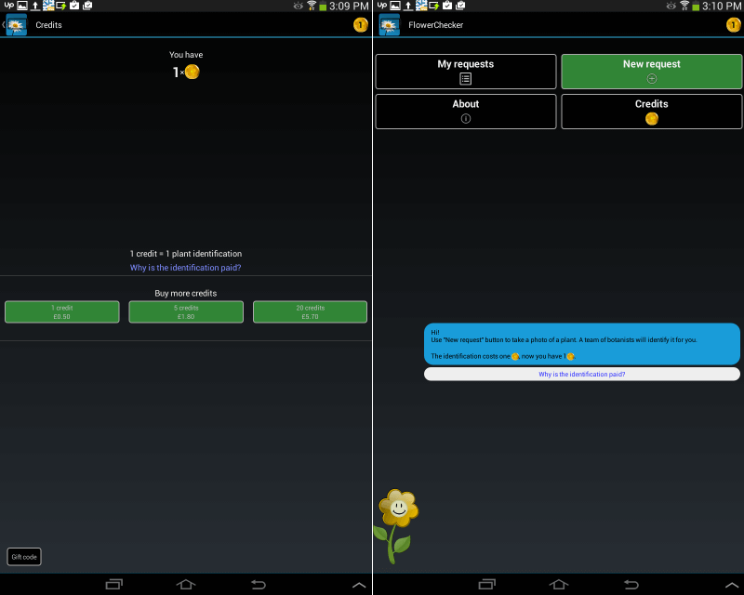The height and width of the screenshot is (595, 744).
Task: Tap the "FlowerChecker" title in the header
Action: point(435,25)
